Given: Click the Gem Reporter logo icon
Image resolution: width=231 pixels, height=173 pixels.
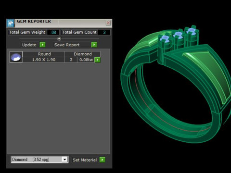Looking at the screenshot, I should (11, 23).
